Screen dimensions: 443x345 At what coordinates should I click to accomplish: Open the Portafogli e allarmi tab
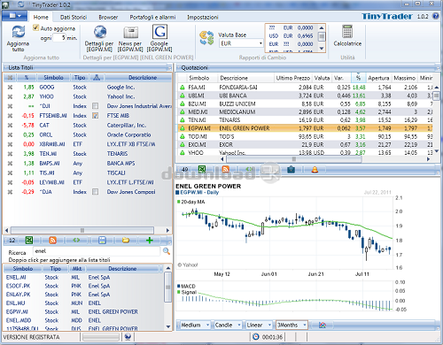pos(152,17)
